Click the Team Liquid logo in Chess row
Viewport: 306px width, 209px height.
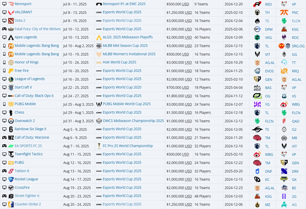tap(257, 113)
